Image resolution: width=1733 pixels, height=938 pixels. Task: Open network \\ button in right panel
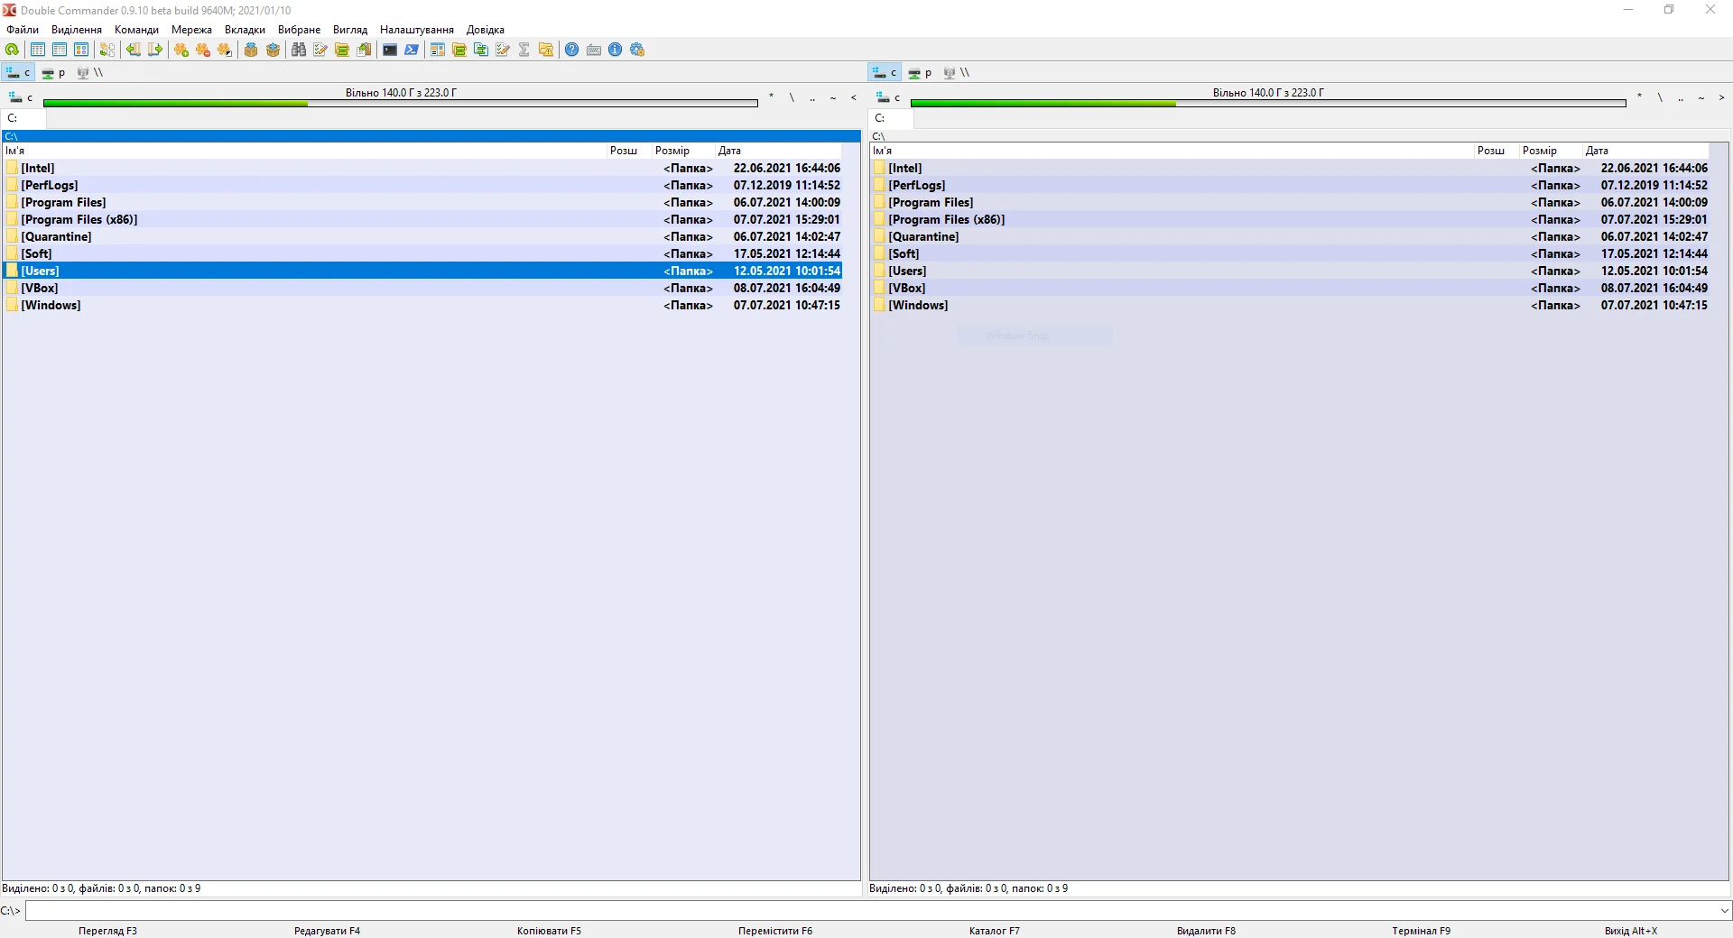tap(957, 73)
